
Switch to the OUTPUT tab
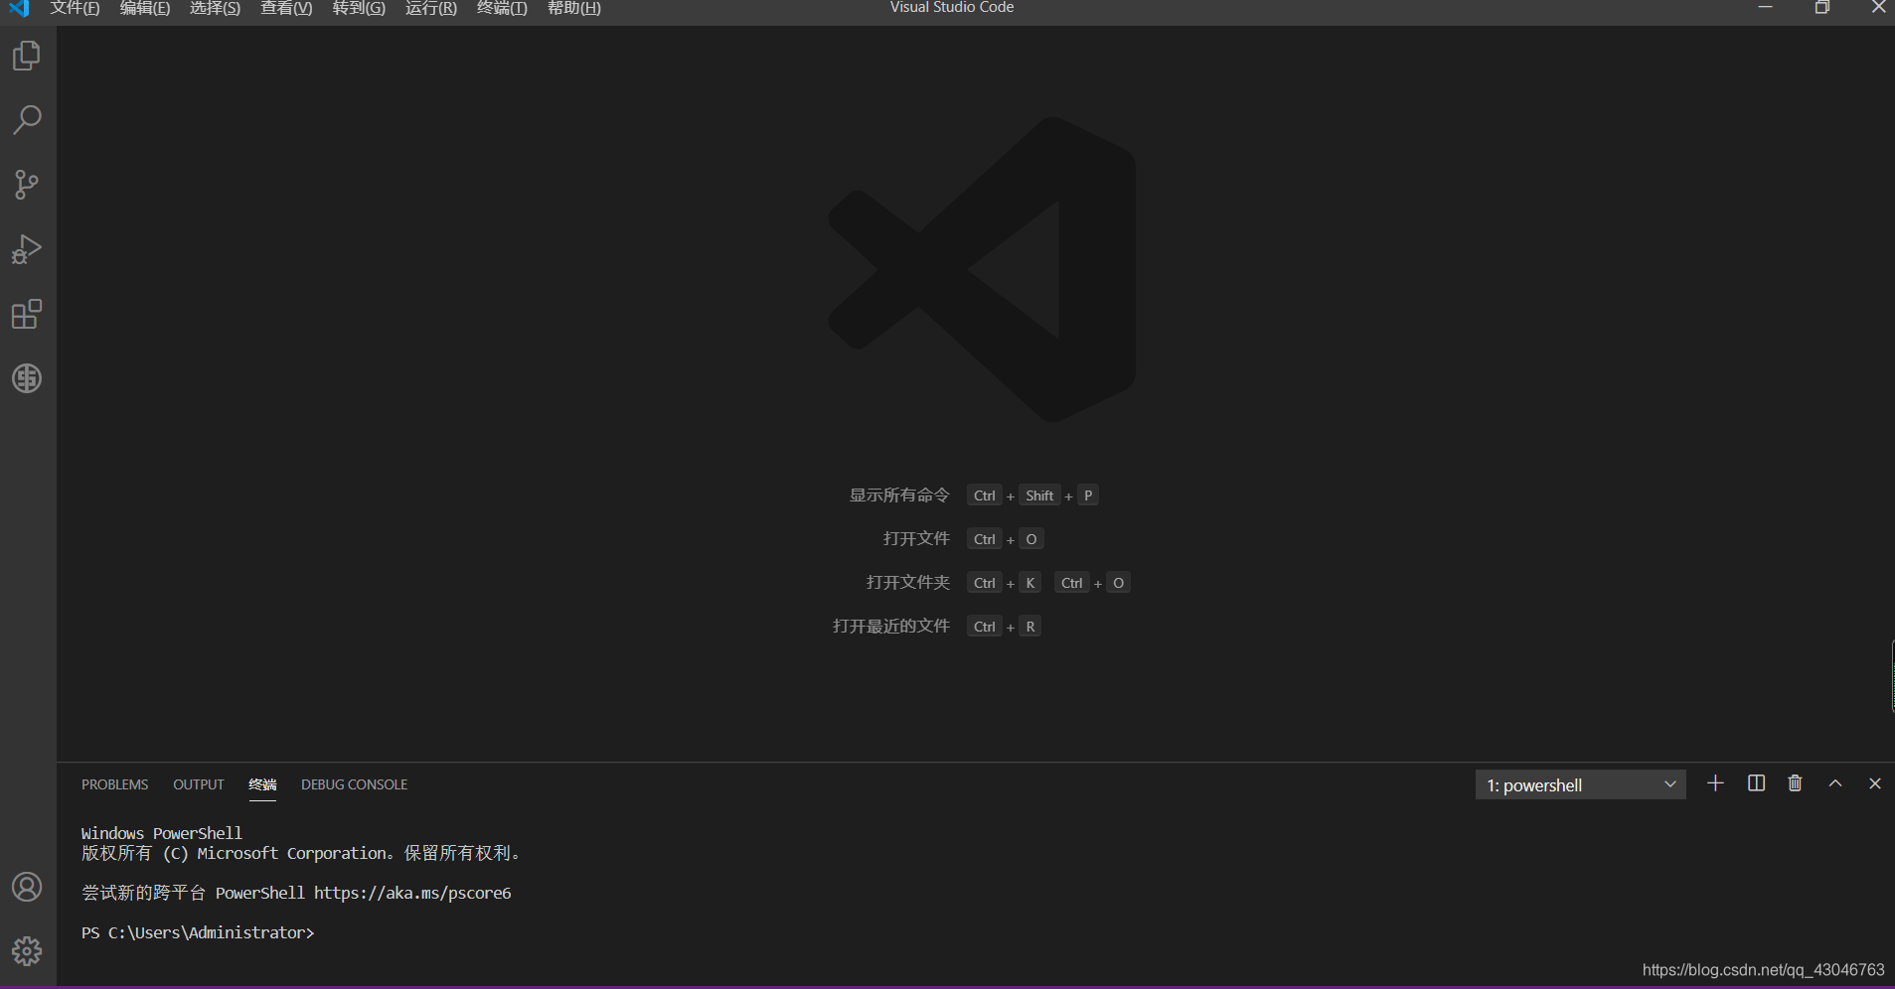click(199, 784)
